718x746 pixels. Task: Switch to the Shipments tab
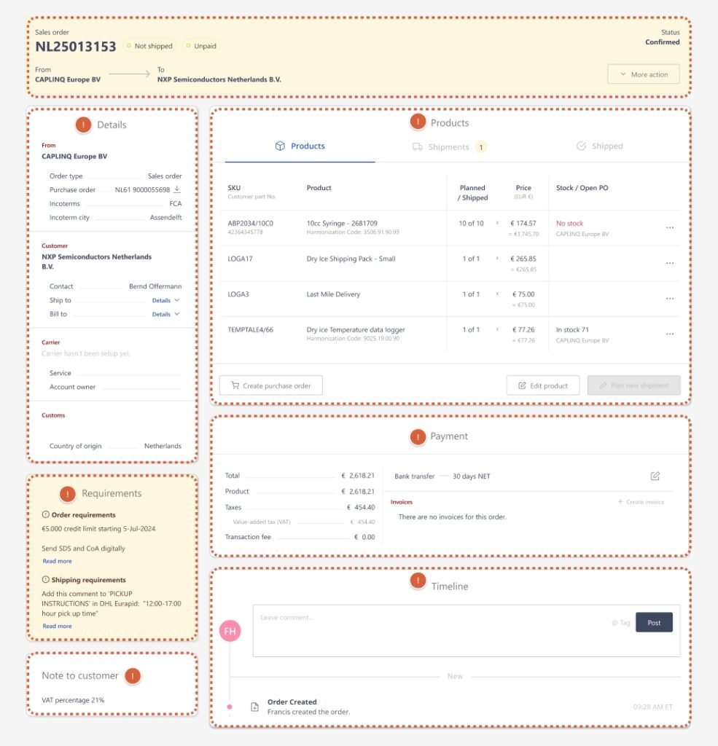coord(448,146)
